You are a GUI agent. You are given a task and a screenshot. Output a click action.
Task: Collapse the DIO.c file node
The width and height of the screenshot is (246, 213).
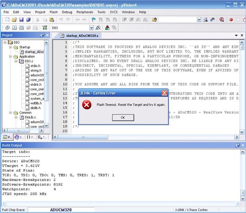tap(16, 61)
